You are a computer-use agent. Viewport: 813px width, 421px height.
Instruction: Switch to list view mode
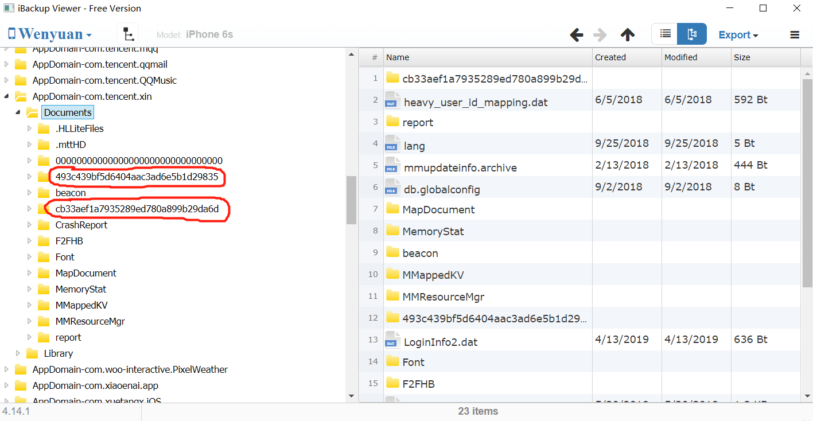click(665, 34)
